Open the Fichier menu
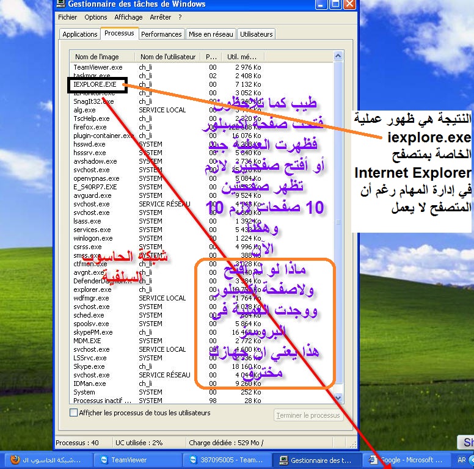 click(68, 18)
